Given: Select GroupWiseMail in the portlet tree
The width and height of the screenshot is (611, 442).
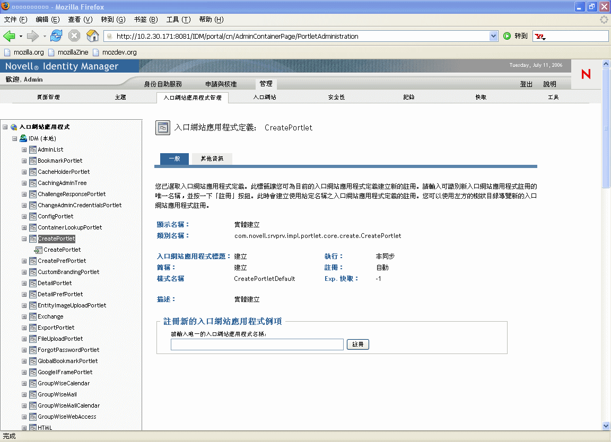Looking at the screenshot, I should [x=57, y=394].
